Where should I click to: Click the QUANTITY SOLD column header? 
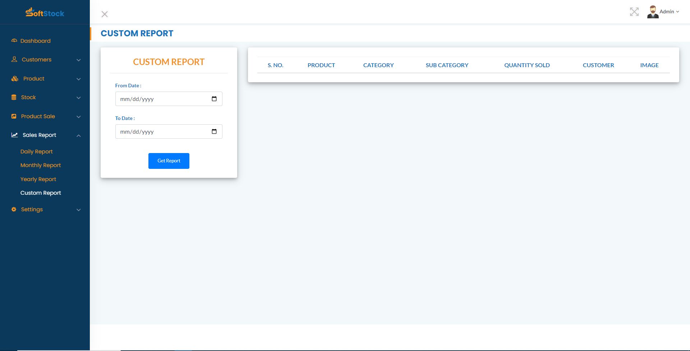[527, 65]
